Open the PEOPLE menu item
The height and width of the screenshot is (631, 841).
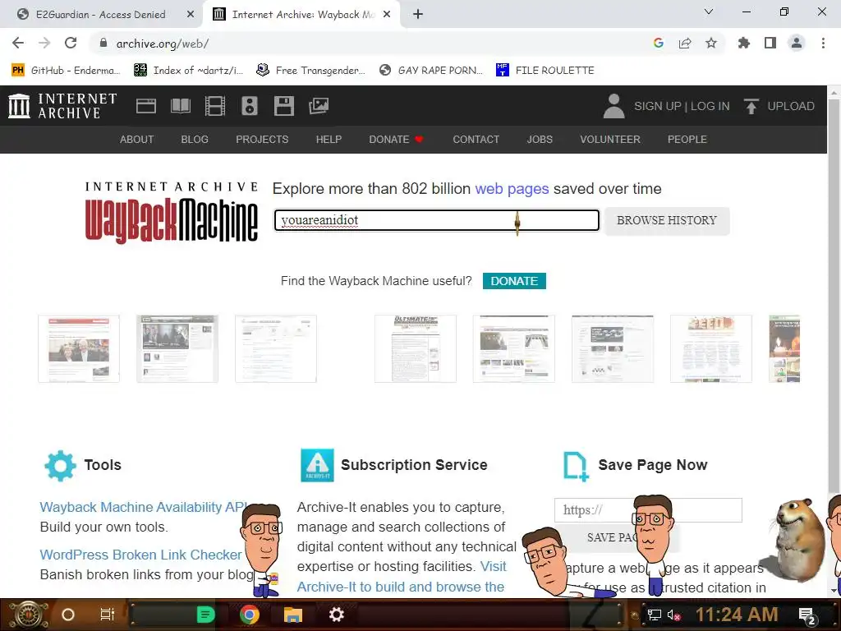coord(687,140)
